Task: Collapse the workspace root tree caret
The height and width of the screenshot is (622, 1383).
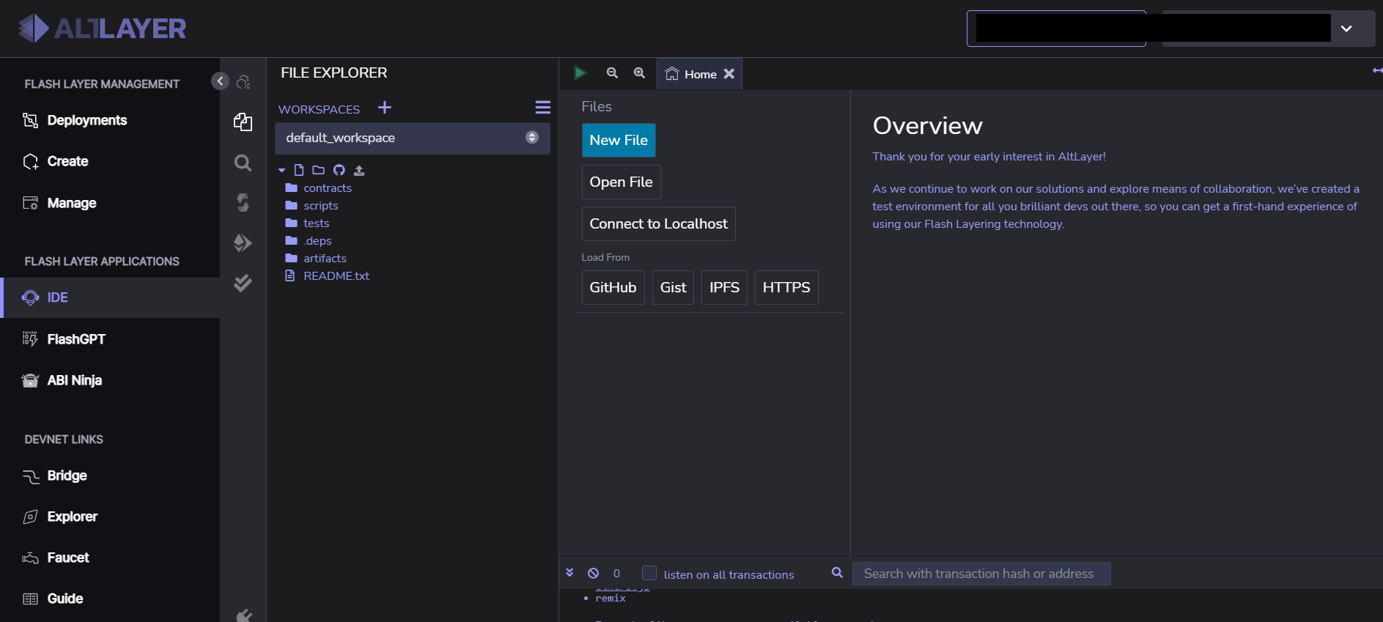Action: (x=281, y=170)
